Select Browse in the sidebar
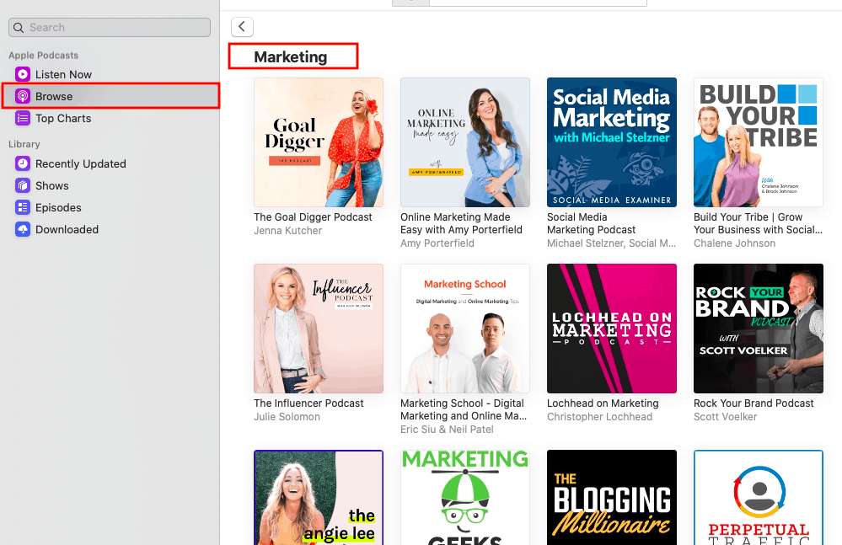Screen dimensions: 842x545 pyautogui.click(x=110, y=96)
